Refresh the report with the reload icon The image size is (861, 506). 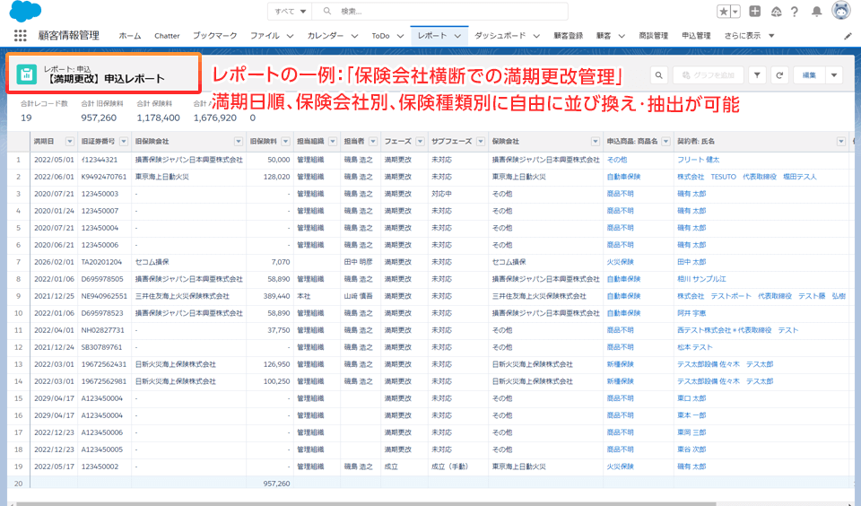point(779,76)
